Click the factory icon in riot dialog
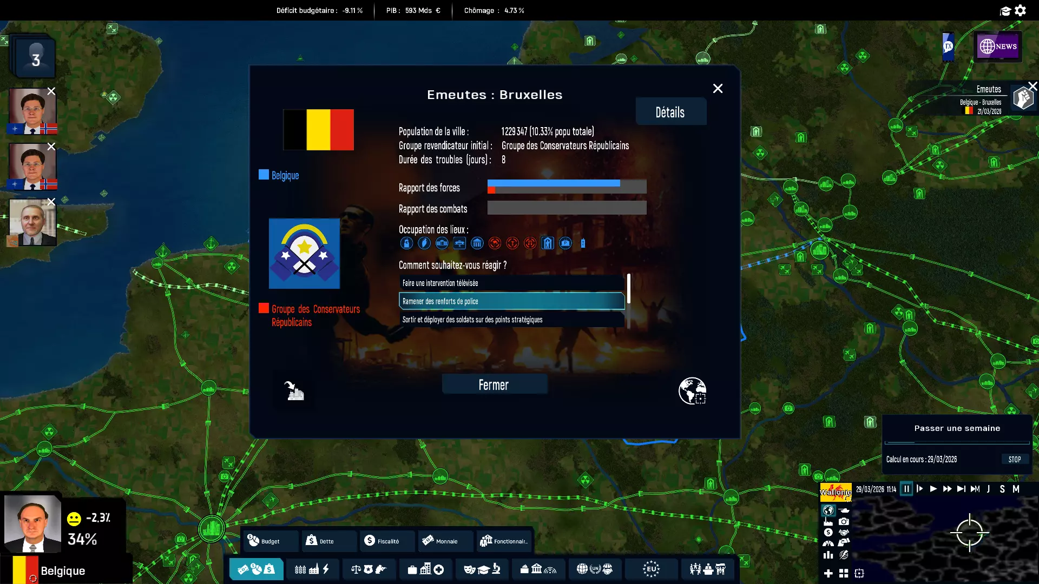The image size is (1039, 584). (294, 391)
